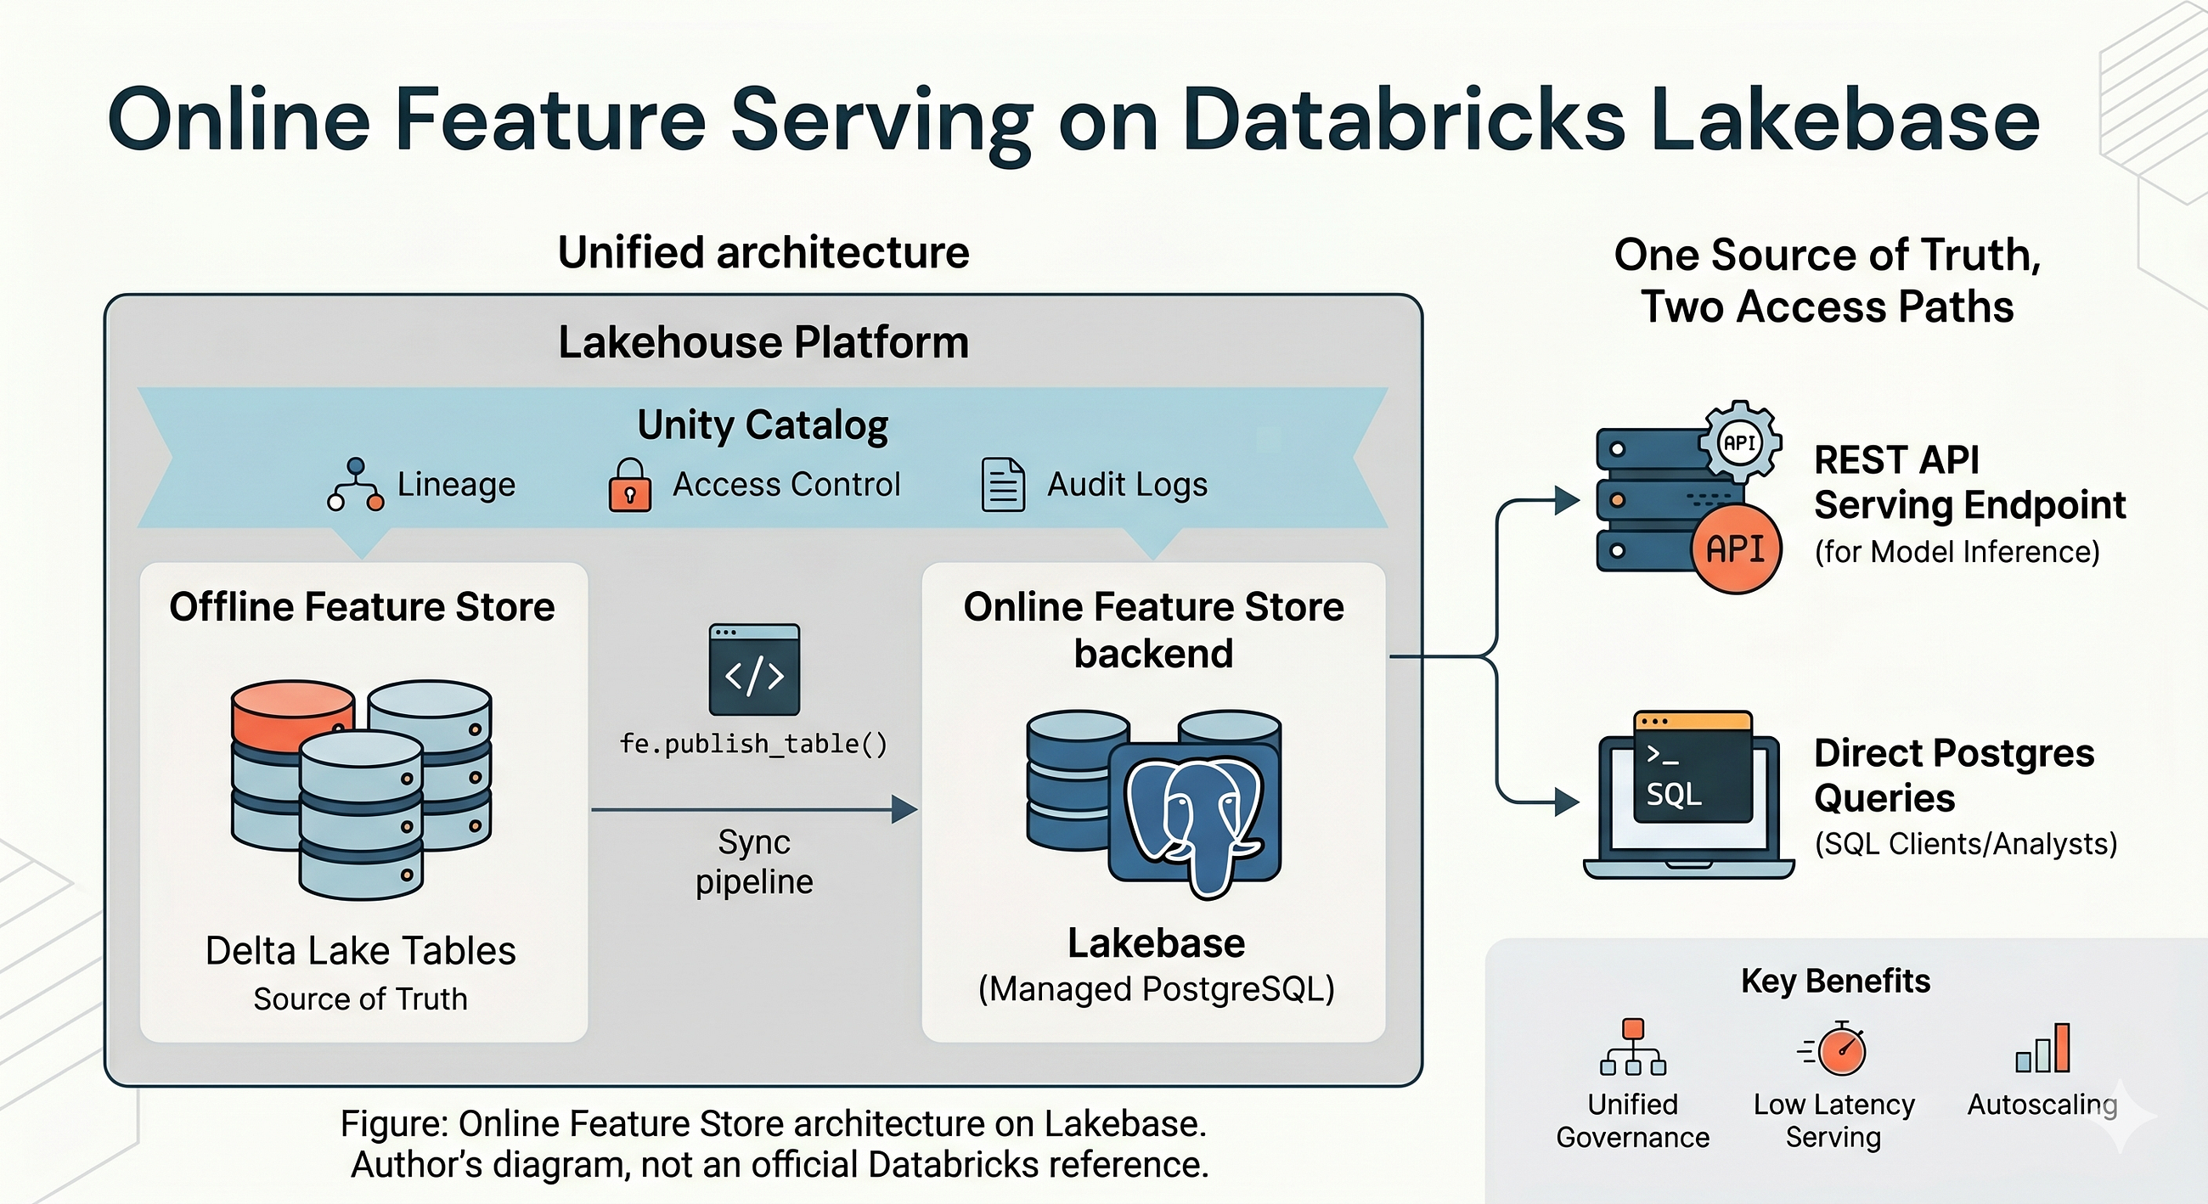Click the Audit Logs document icon
Viewport: 2208px width, 1204px height.
click(x=1003, y=485)
